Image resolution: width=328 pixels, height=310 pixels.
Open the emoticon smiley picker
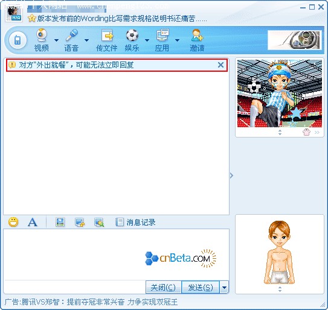point(13,222)
